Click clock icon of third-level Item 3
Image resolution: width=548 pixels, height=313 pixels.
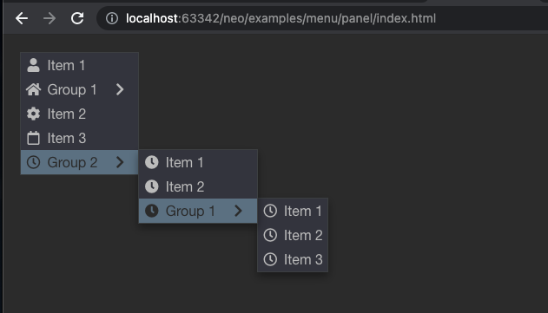coord(270,259)
